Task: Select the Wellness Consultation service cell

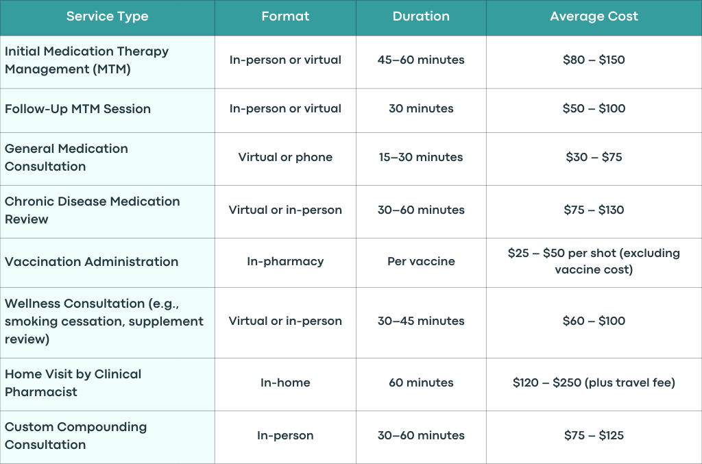Action: (108, 323)
